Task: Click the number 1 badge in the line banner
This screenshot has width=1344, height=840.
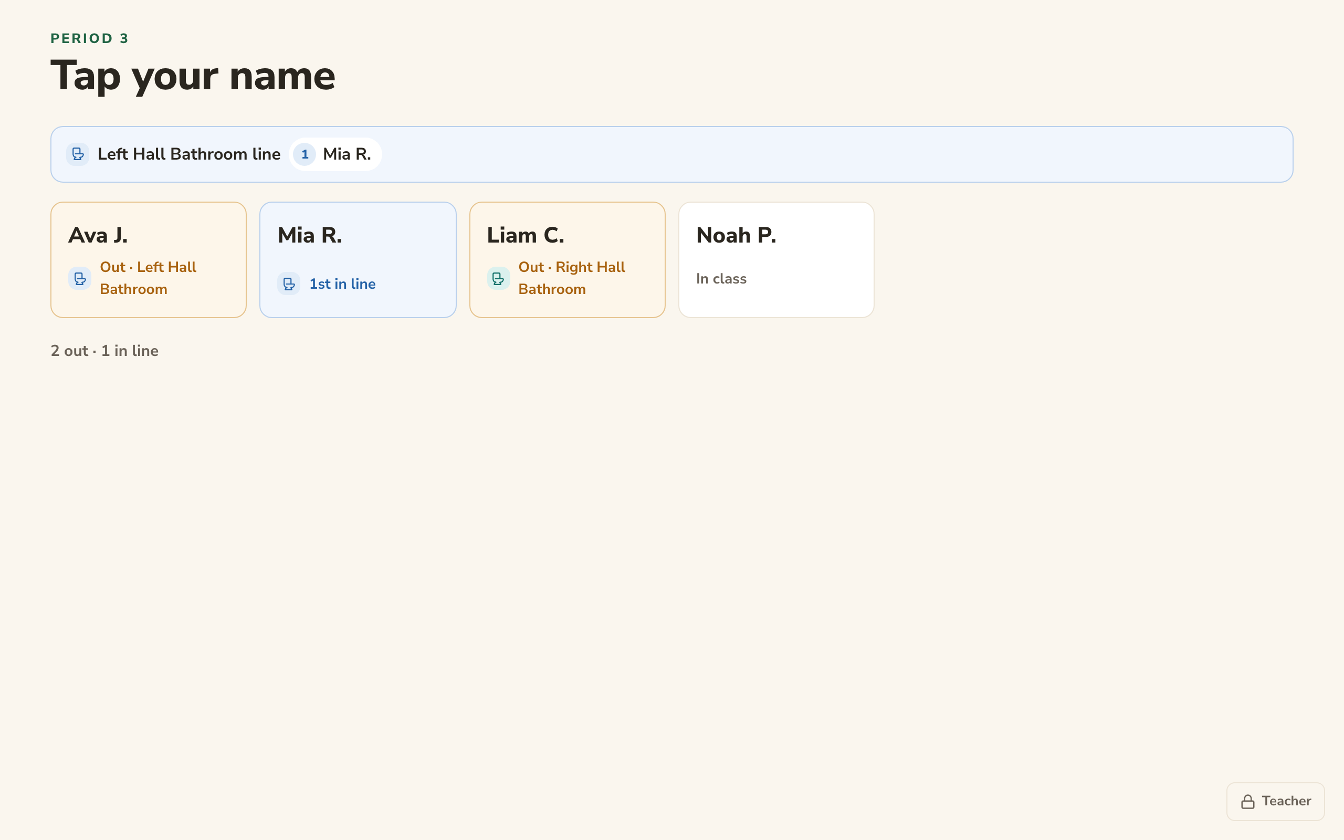Action: 304,154
